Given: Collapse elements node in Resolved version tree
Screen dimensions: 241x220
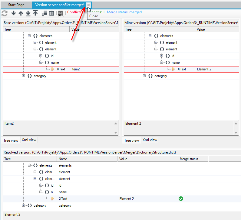Looking at the screenshot, I should [29, 165].
